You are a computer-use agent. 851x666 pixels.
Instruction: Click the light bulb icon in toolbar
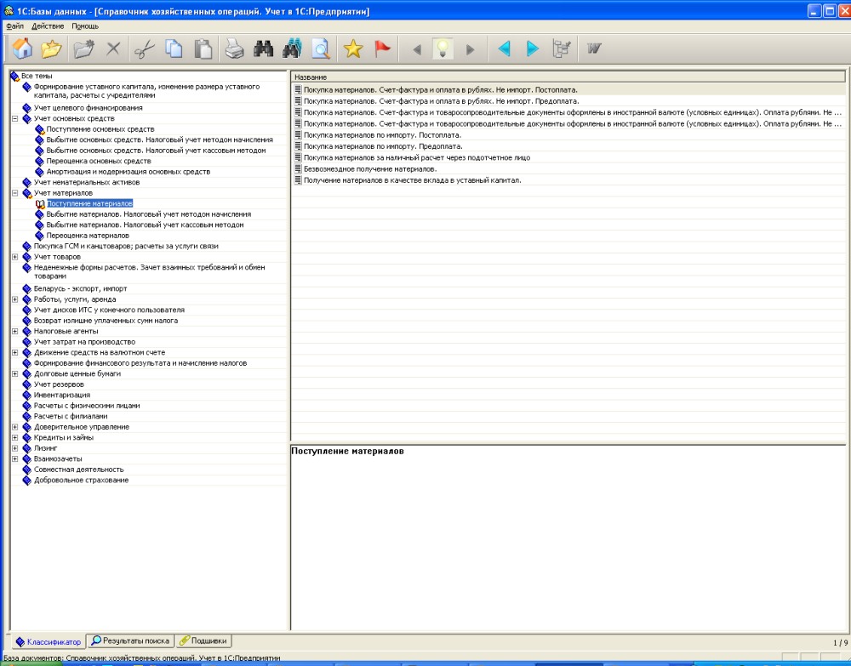click(442, 49)
